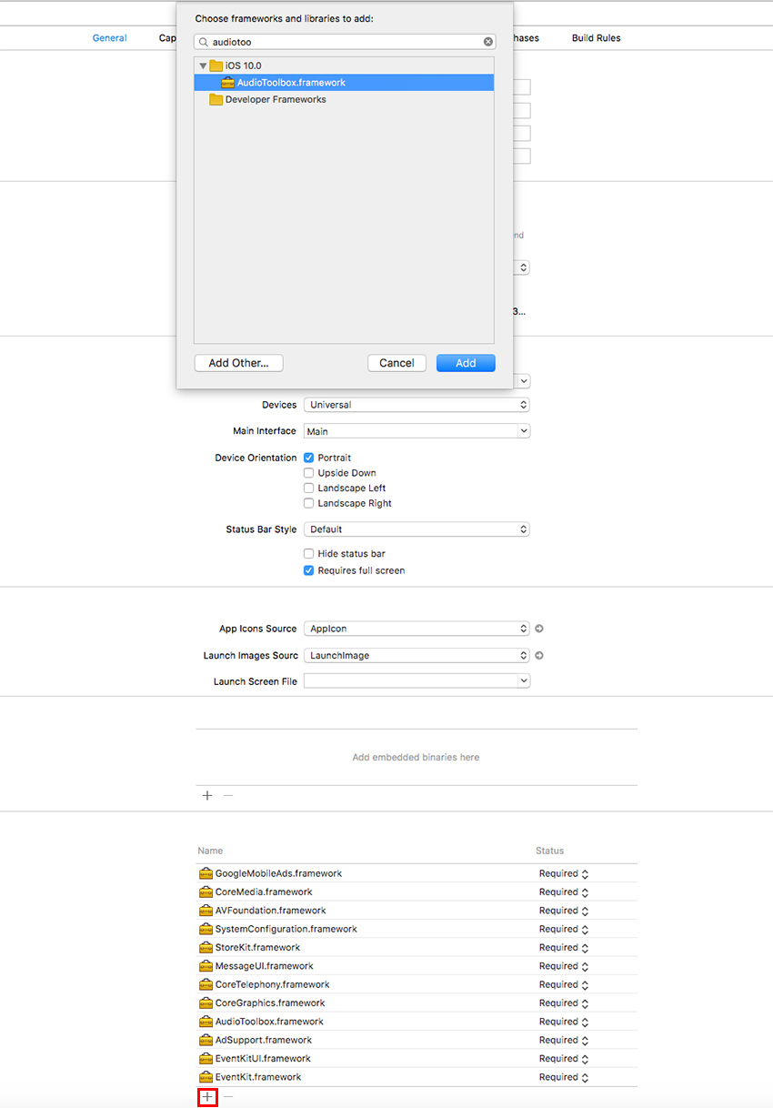Screen dimensions: 773x1108
Task: Click the Name column header
Action: pos(210,851)
